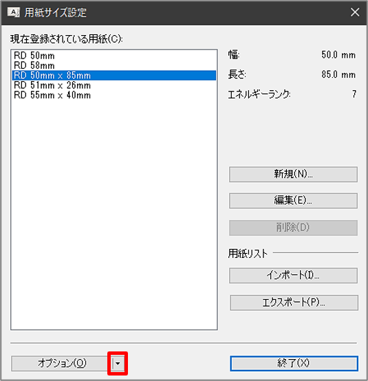Close the 用紙サイズ設定 dialog
368x381 pixels.
click(355, 12)
